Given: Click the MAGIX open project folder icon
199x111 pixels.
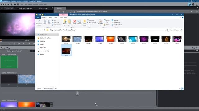Looking at the screenshot, I should [x=15, y=4].
